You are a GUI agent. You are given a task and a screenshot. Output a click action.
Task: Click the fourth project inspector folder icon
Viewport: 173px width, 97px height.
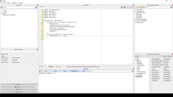point(144,7)
